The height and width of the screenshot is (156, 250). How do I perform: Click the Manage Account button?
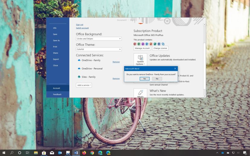coord(142,48)
